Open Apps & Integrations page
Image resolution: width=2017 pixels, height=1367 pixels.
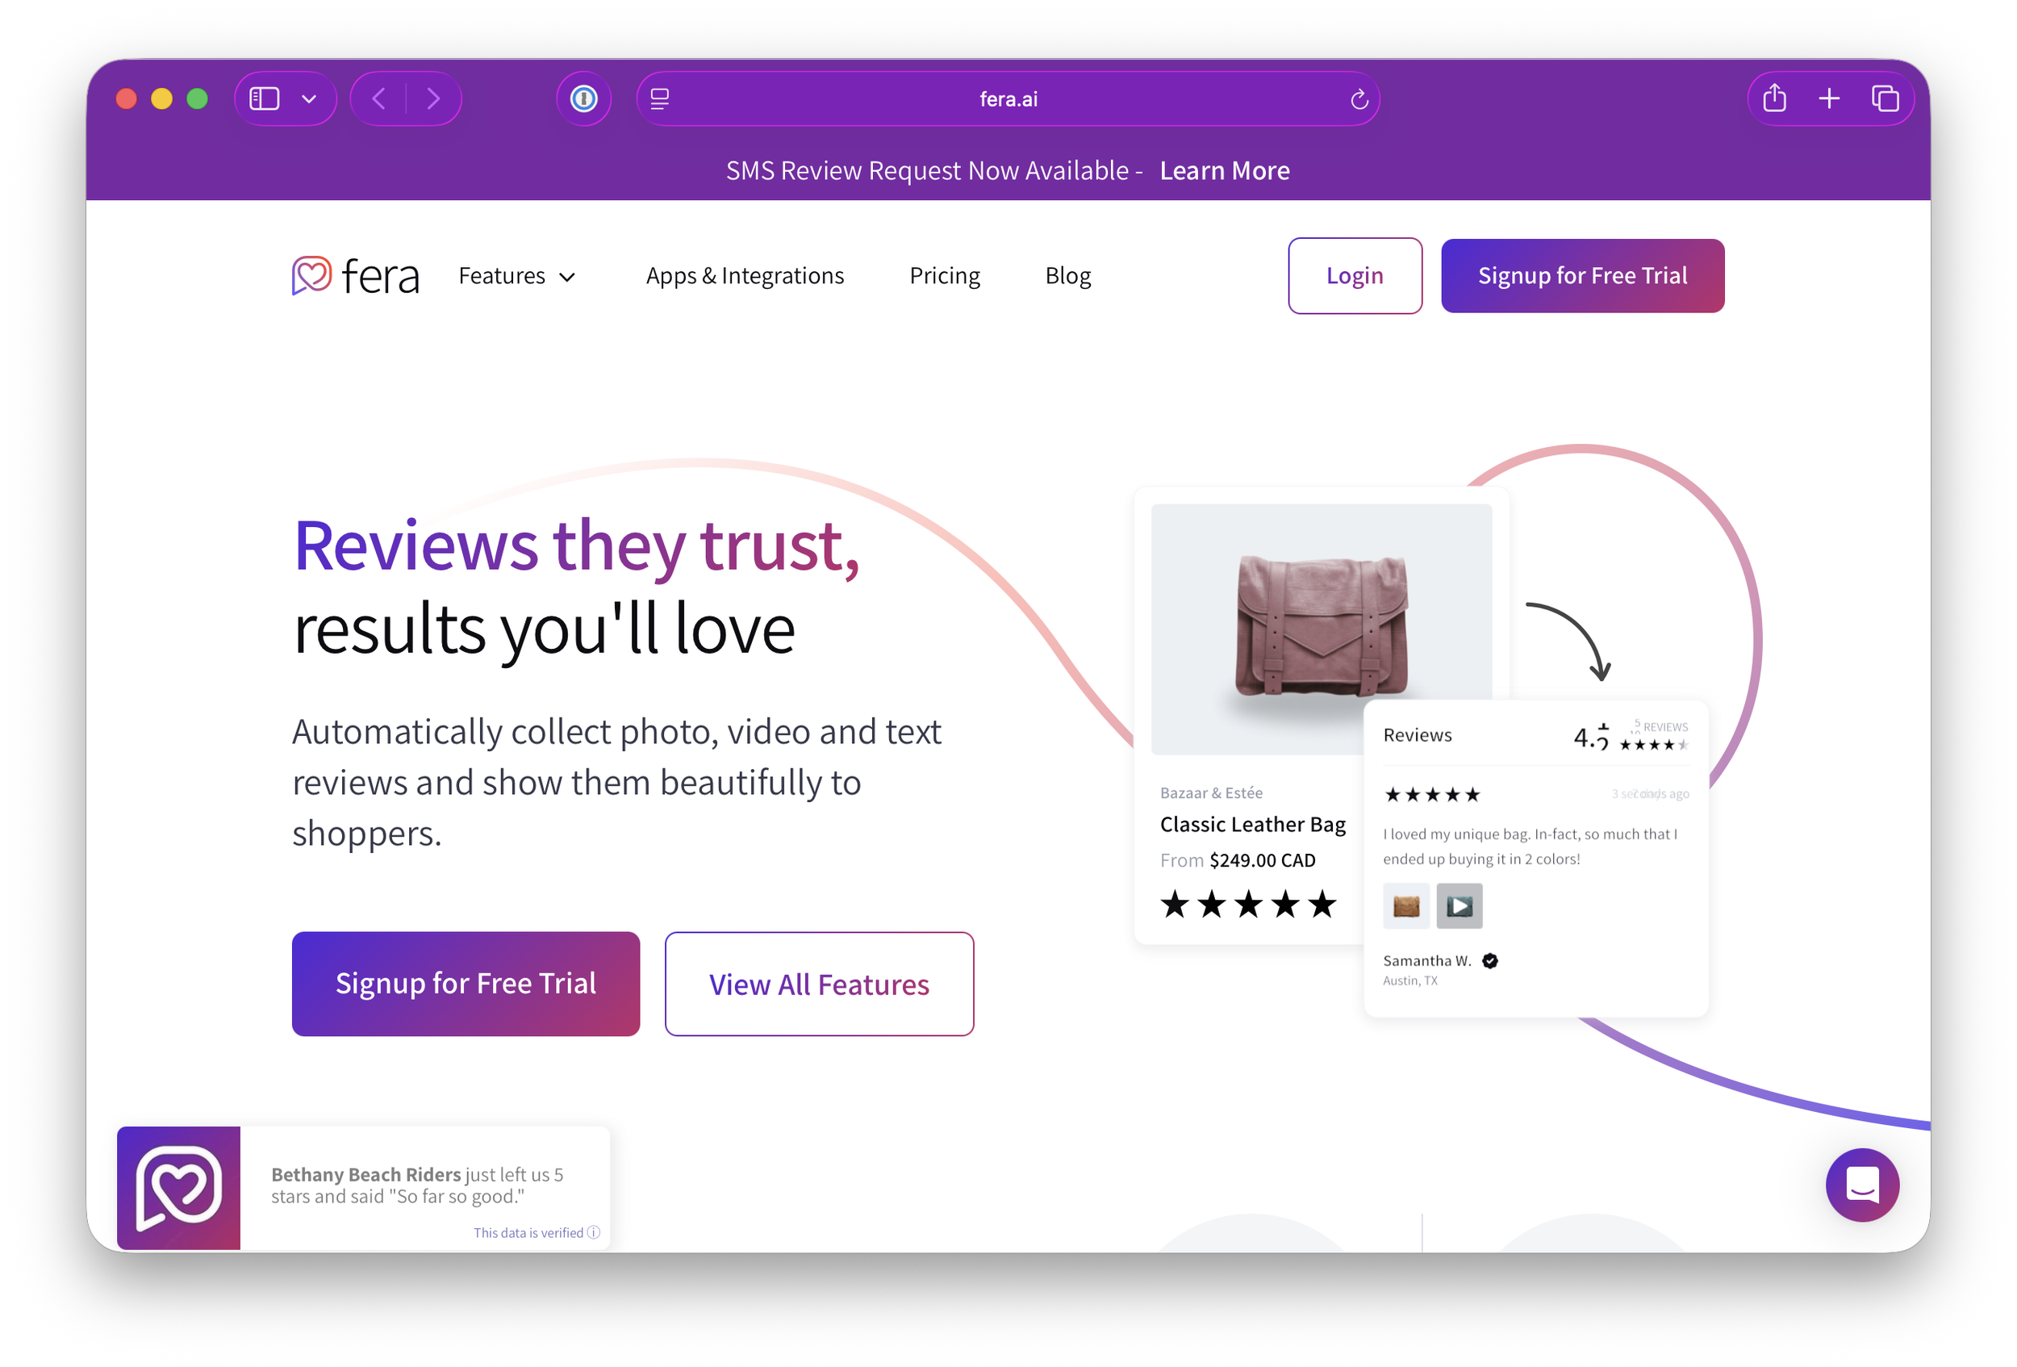745,276
